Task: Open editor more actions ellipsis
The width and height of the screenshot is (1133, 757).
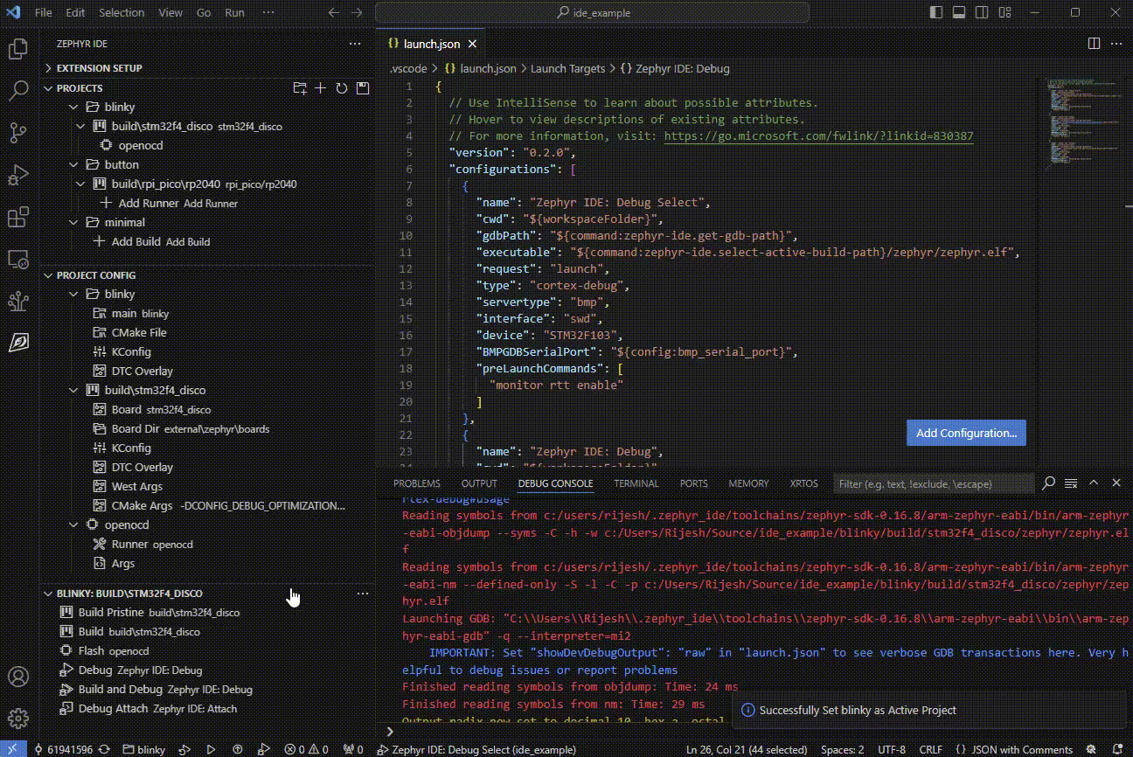Action: click(x=1116, y=44)
